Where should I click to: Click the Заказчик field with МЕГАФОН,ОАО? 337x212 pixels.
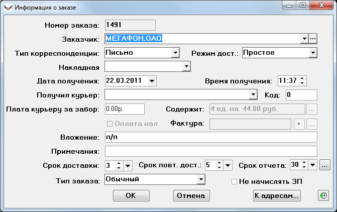tap(202, 39)
